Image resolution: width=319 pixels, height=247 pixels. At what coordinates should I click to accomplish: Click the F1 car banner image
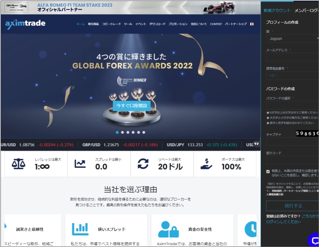[x=219, y=8]
